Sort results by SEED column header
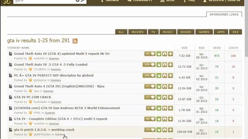Viewport: 248px width, 139px height. (217, 48)
